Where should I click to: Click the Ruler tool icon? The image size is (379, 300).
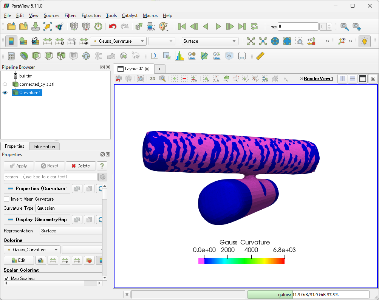coord(260,56)
